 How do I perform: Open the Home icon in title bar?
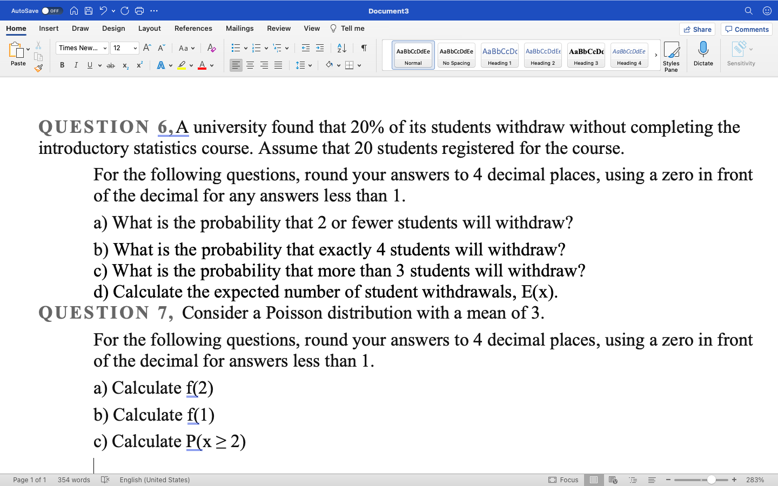74,11
